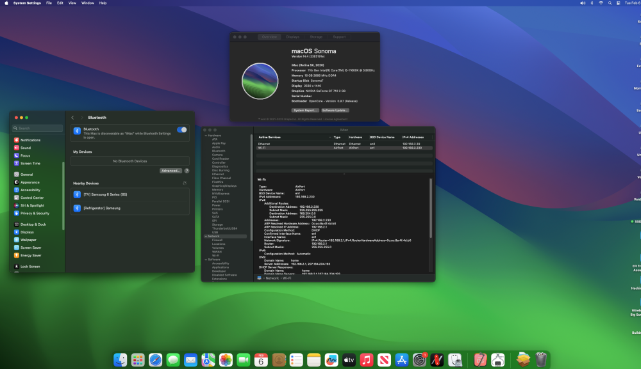Select Bluetooth under Hardware in System Information
Viewport: 641px width, 369px height.
219,151
